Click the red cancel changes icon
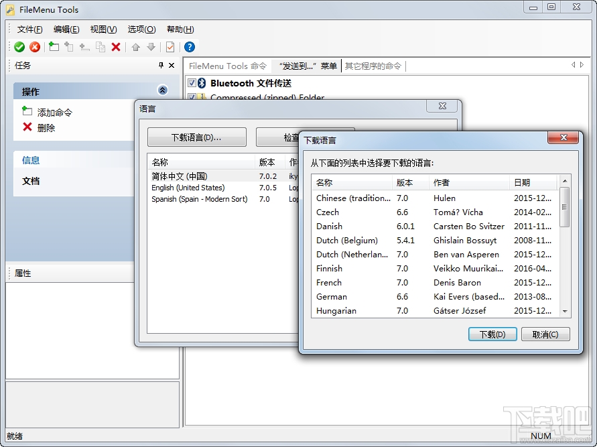This screenshot has width=597, height=447. (x=35, y=47)
